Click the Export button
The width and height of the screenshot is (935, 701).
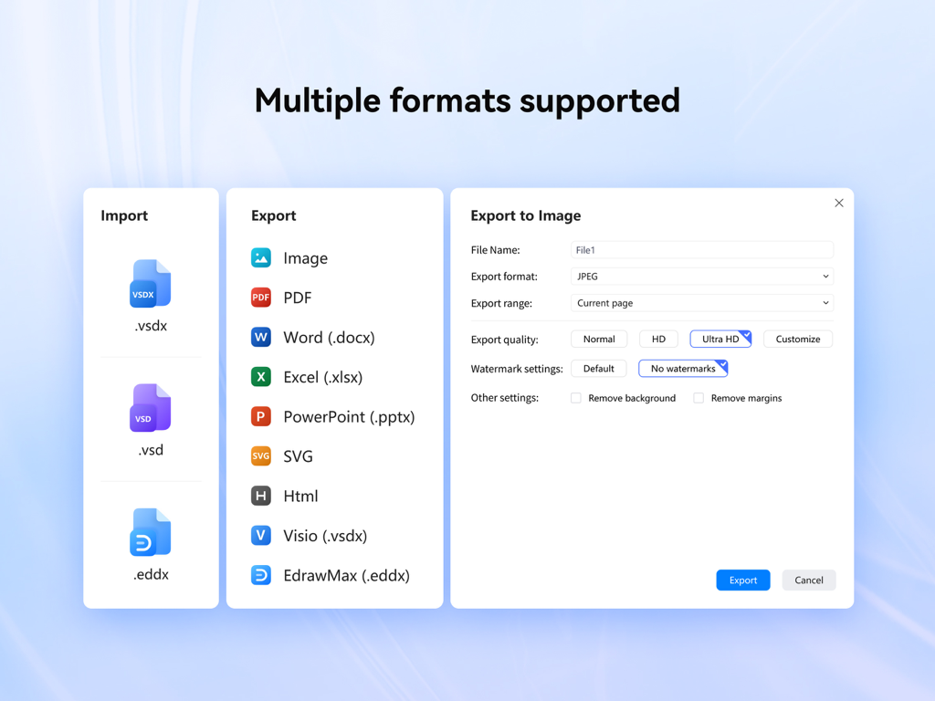pyautogui.click(x=742, y=580)
